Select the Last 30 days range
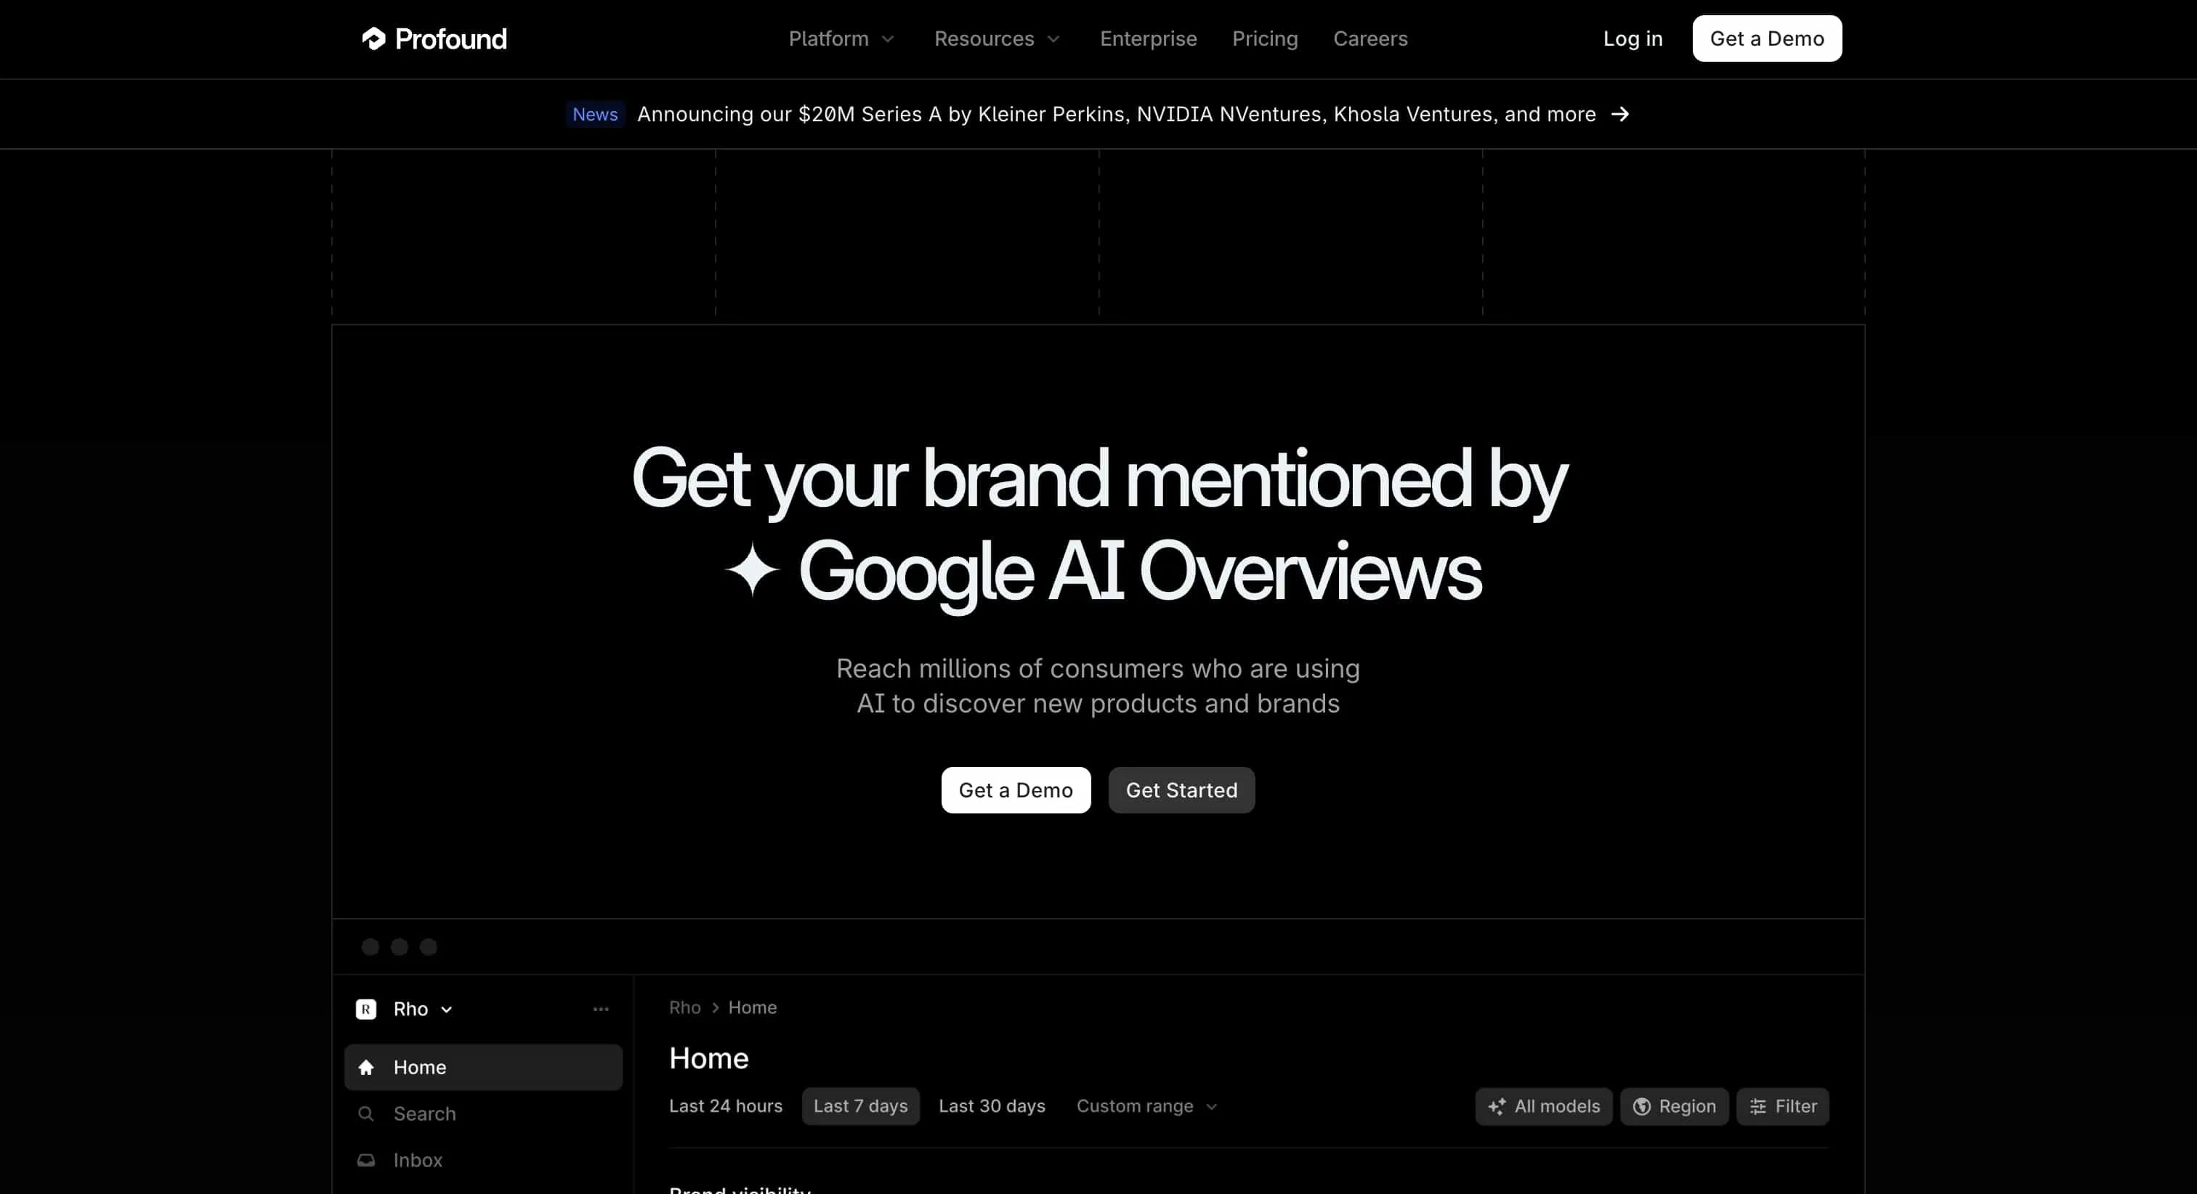The height and width of the screenshot is (1194, 2197). click(x=991, y=1106)
